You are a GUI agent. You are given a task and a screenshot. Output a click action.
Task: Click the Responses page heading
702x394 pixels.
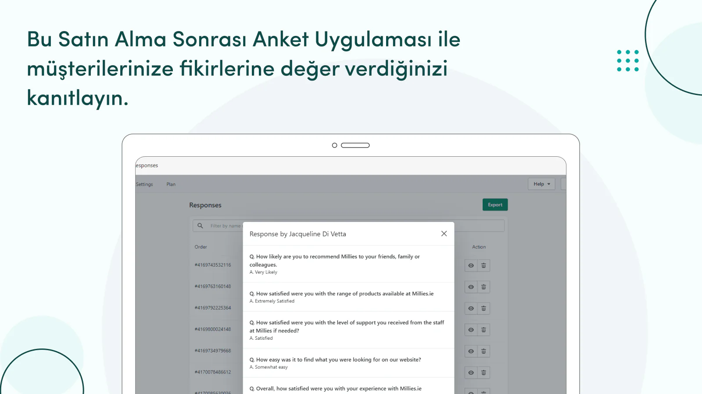205,205
